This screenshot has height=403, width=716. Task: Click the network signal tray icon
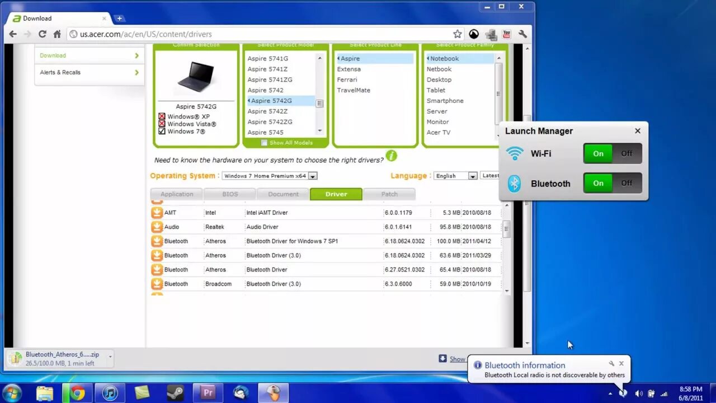[x=664, y=393]
